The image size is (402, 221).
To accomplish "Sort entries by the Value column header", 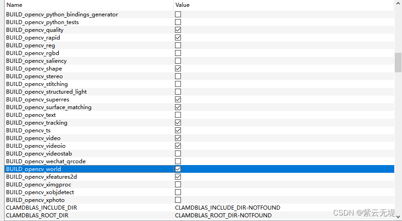I will click(x=284, y=5).
